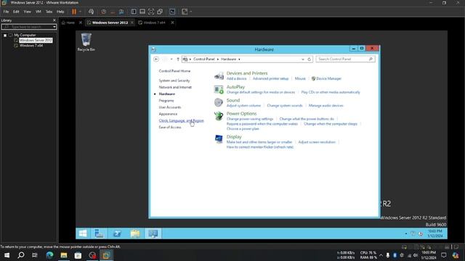
Task: Open the VM menu
Action: [39, 12]
